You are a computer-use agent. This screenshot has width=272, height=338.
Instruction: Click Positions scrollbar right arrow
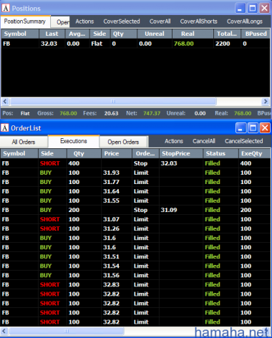(266, 102)
